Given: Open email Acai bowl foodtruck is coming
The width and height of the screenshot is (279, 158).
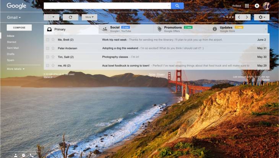Looking at the screenshot, I should 157,65.
